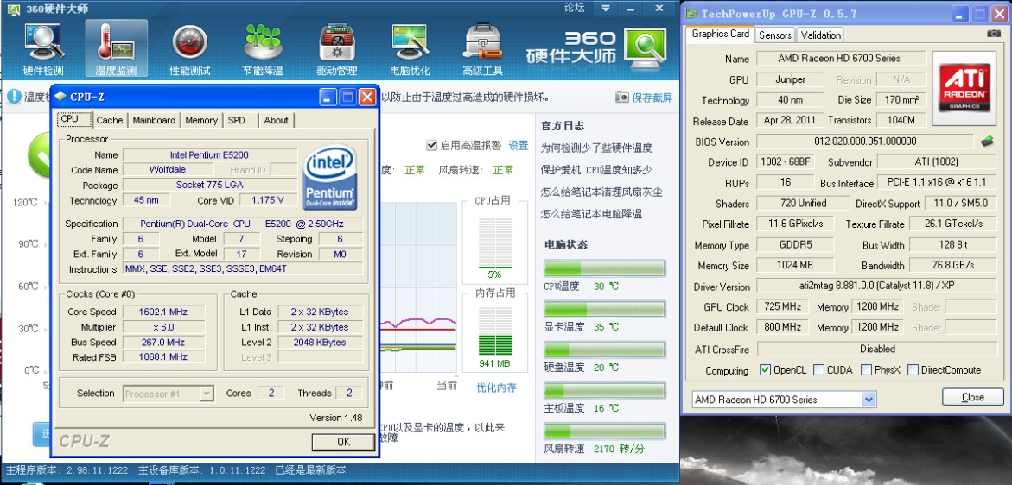This screenshot has width=1012, height=485.
Task: Switch to the Validation tab in GPU-Z
Action: tap(820, 35)
